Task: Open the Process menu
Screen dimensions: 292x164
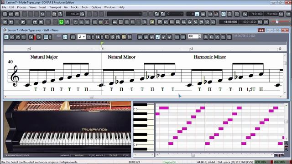Action: pyautogui.click(x=21, y=7)
